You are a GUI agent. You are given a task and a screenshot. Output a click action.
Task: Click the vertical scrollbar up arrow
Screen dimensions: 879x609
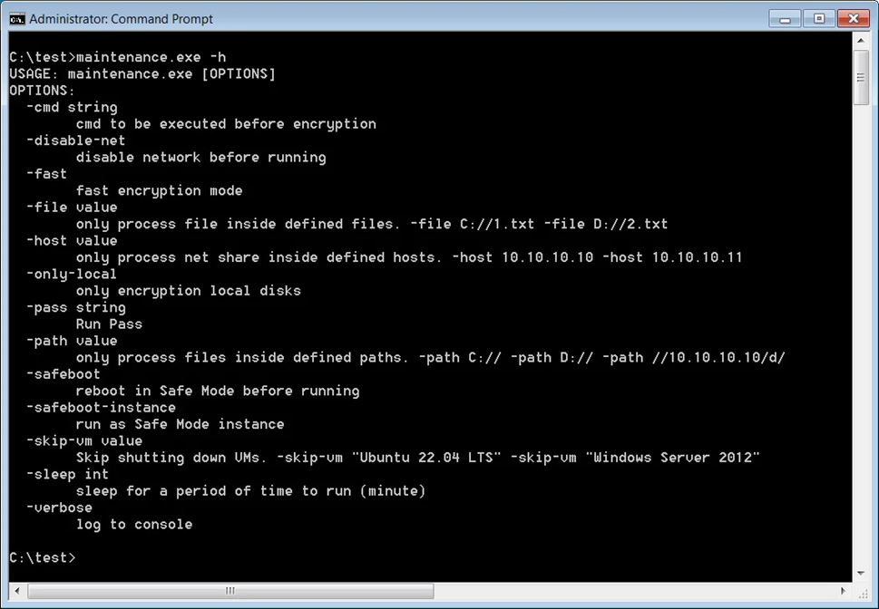coord(861,41)
